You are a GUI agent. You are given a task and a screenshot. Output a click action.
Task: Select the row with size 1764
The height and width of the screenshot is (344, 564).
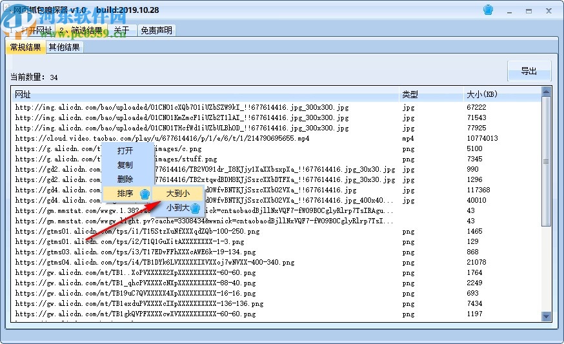(276, 273)
